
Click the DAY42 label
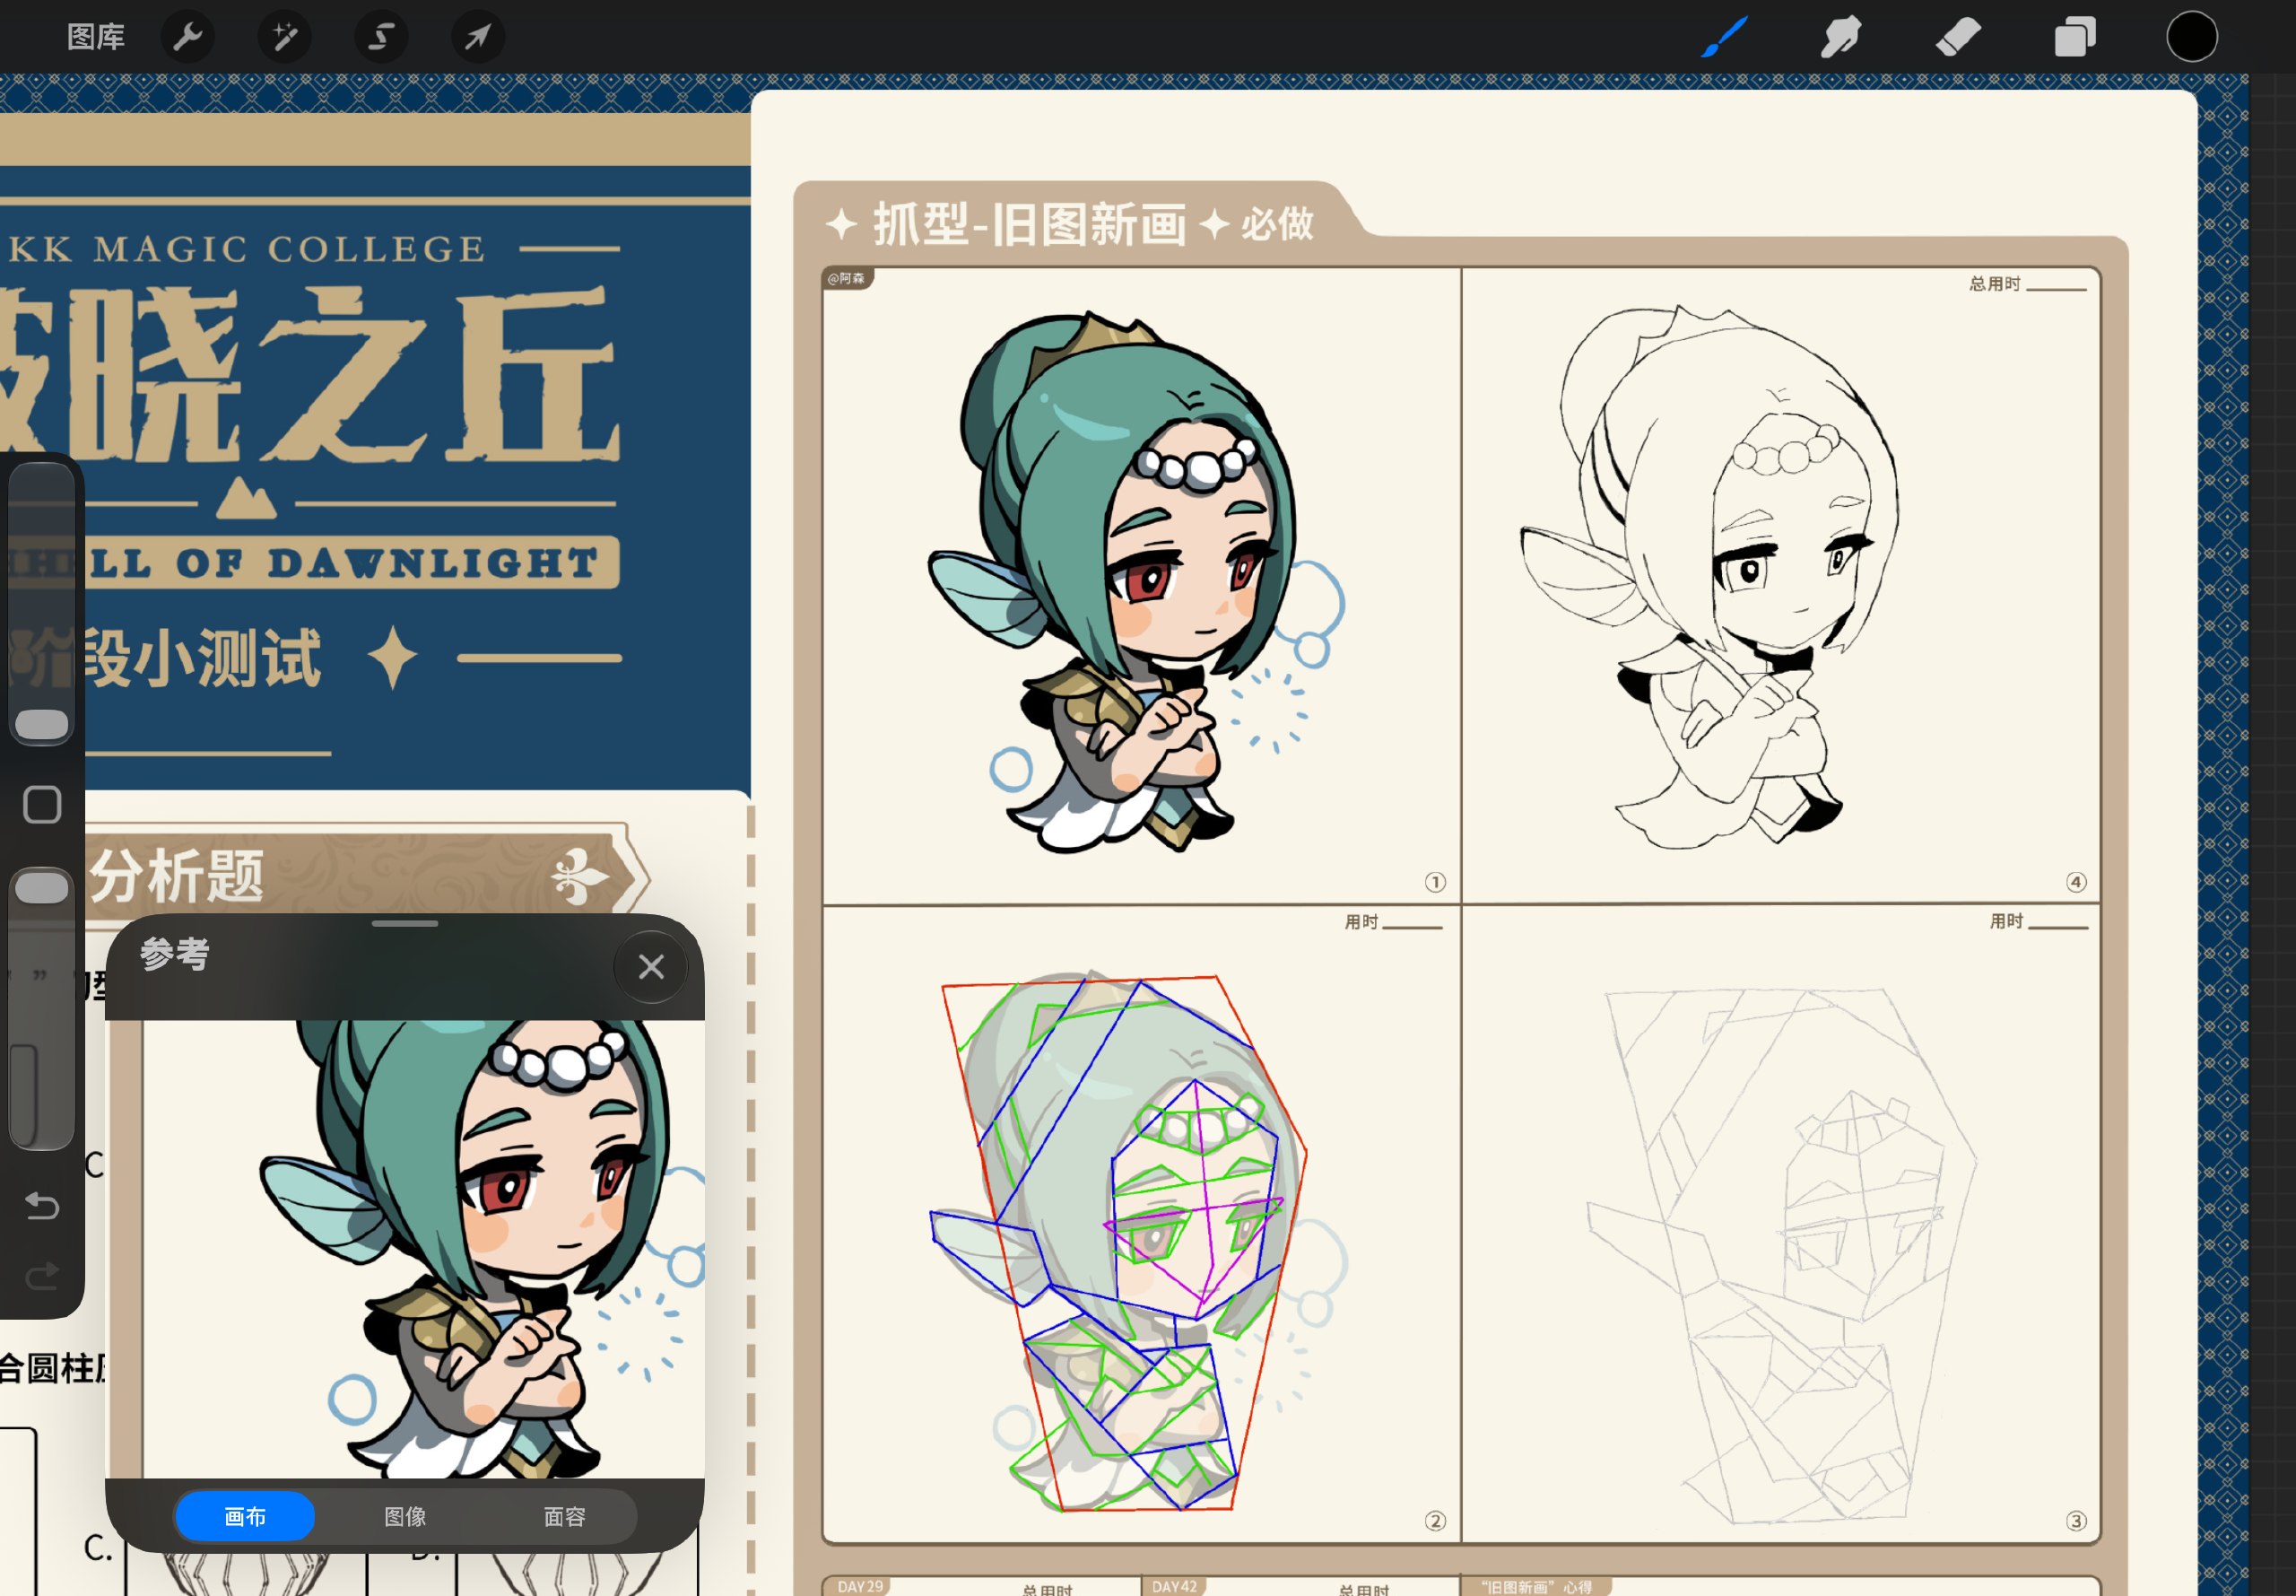[1175, 1587]
